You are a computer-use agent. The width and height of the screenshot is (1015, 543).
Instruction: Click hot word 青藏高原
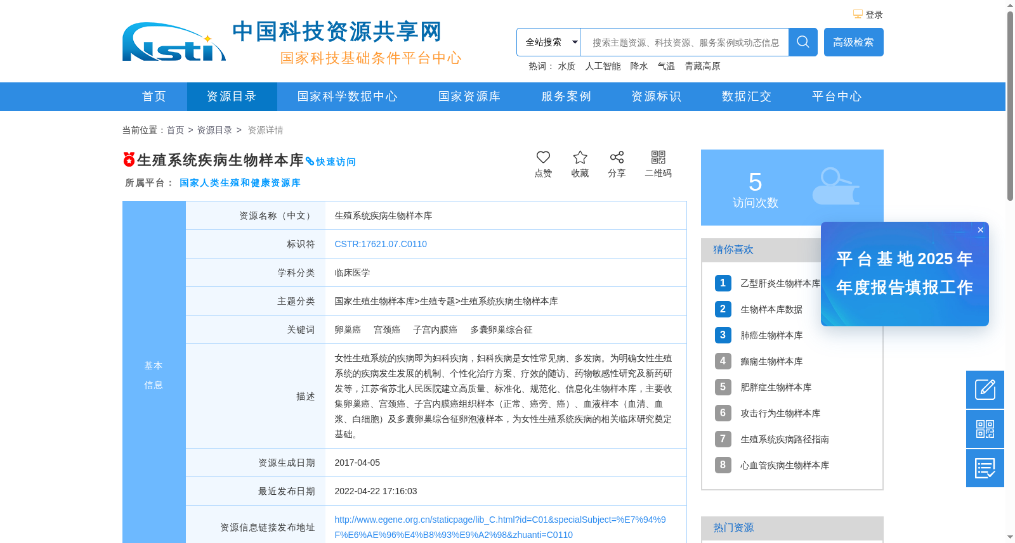pyautogui.click(x=702, y=66)
